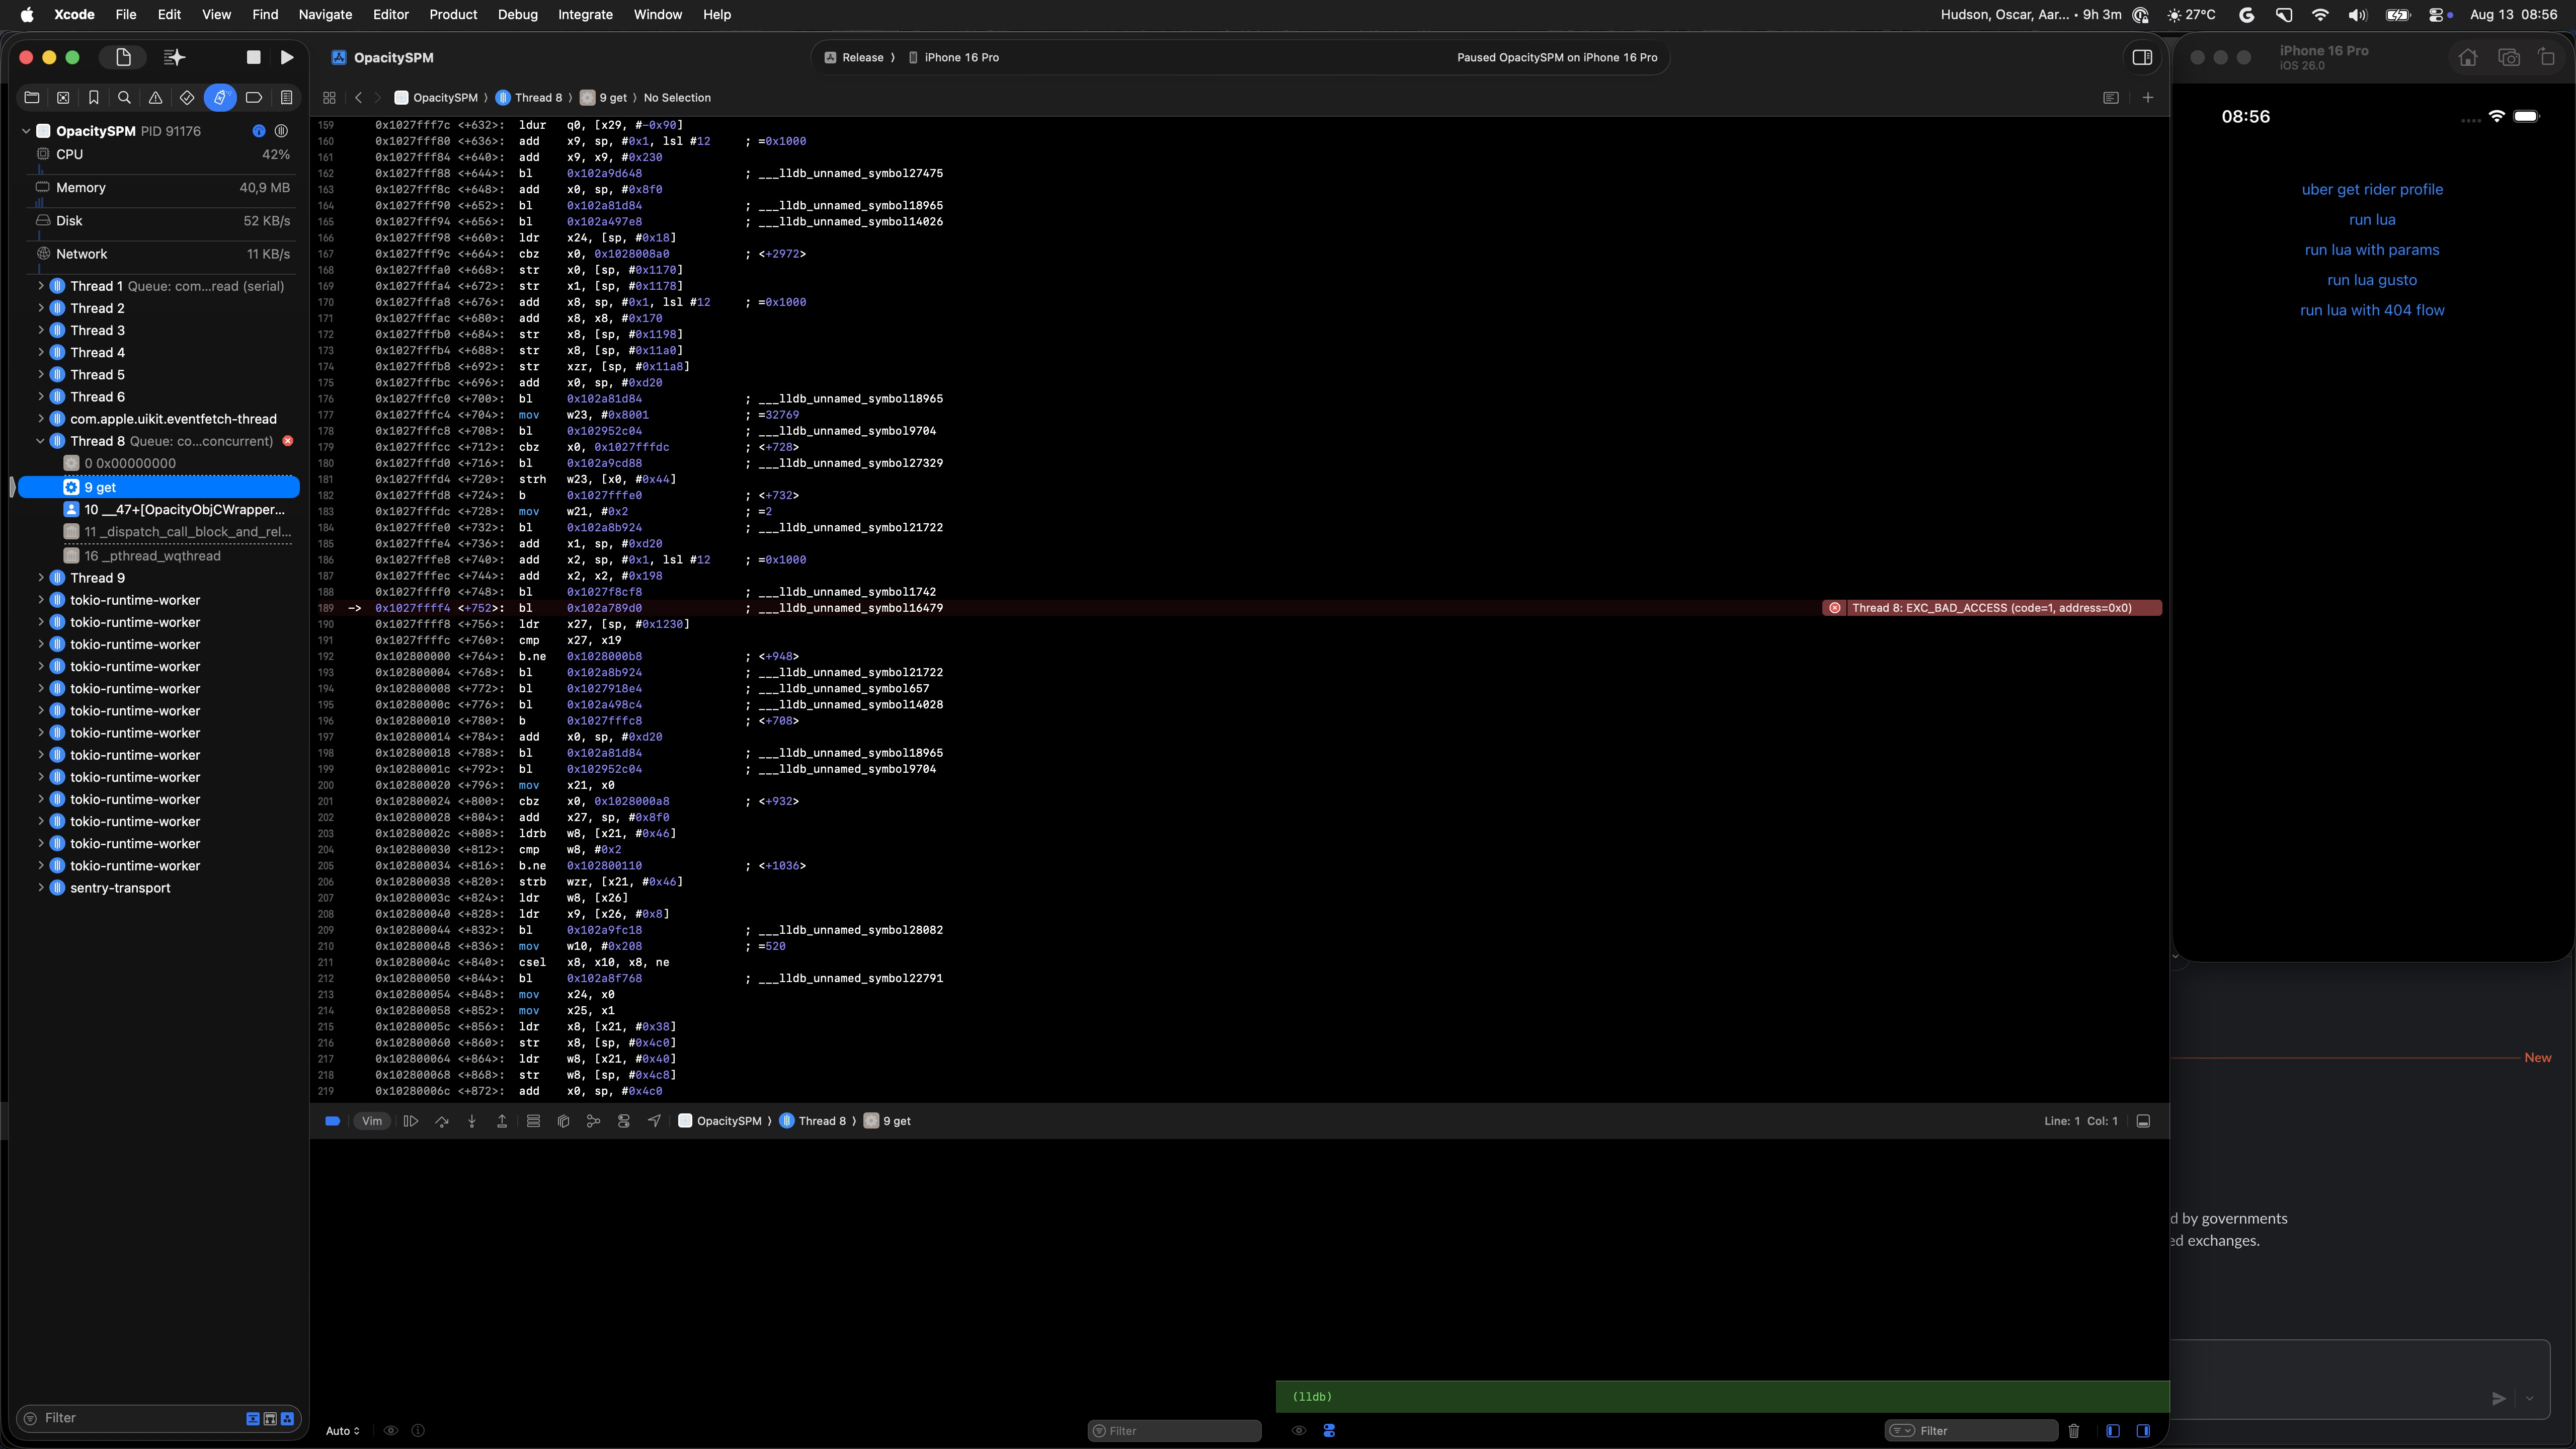Hide the debug area toggle
Viewport: 2576px width, 1449px height.
[x=2143, y=1121]
